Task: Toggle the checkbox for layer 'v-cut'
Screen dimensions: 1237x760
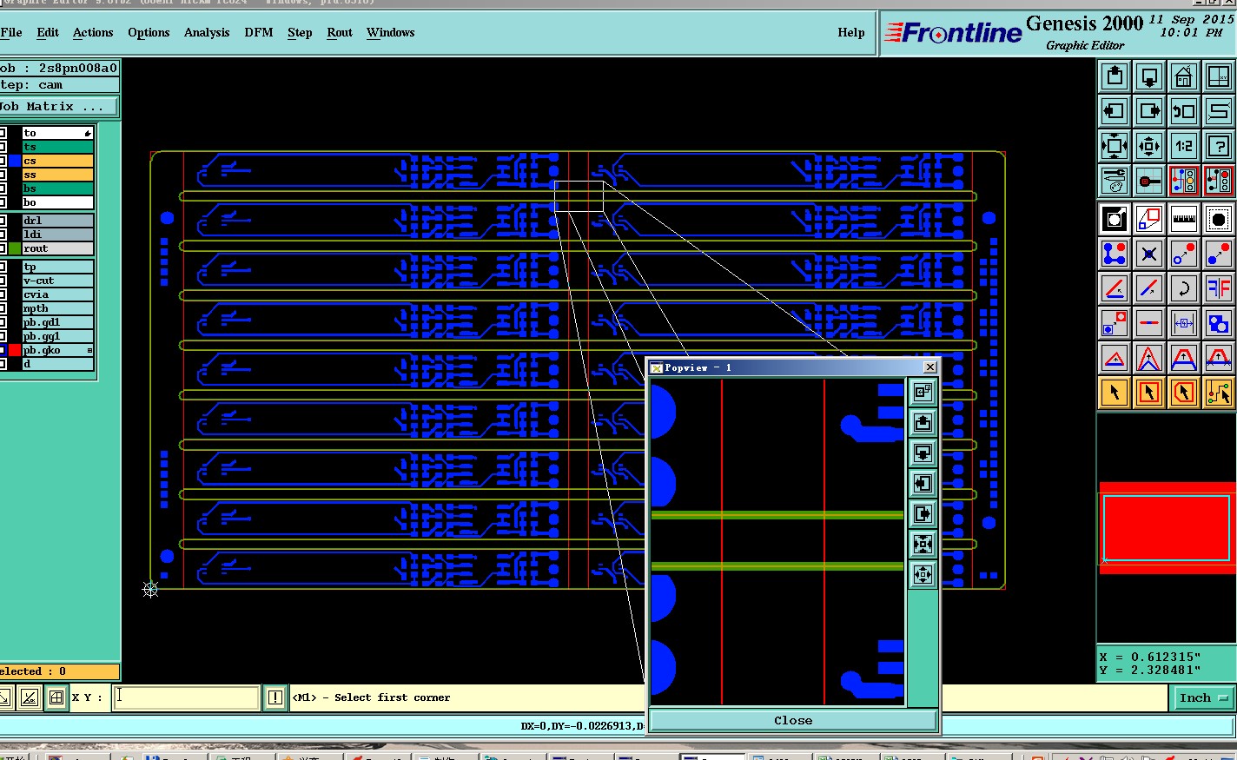Action: pyautogui.click(x=3, y=281)
